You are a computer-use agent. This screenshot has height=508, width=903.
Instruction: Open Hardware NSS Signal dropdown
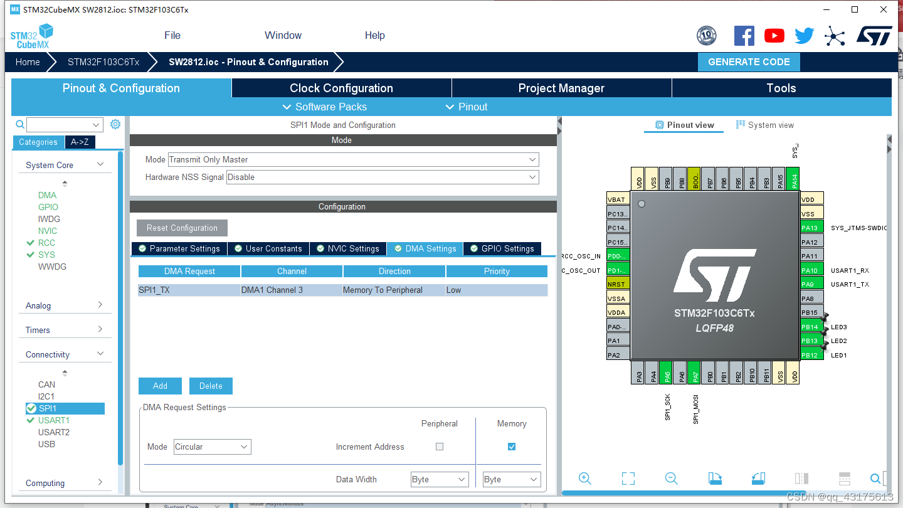pos(383,177)
